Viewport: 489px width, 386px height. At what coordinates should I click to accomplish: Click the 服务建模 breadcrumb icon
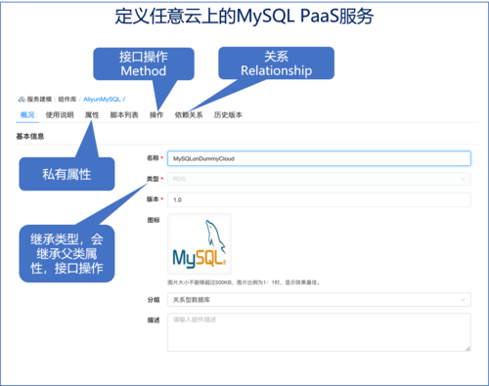click(22, 99)
